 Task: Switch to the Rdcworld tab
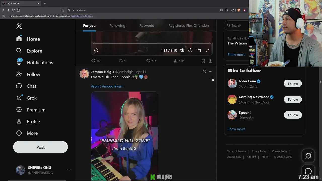tap(147, 25)
